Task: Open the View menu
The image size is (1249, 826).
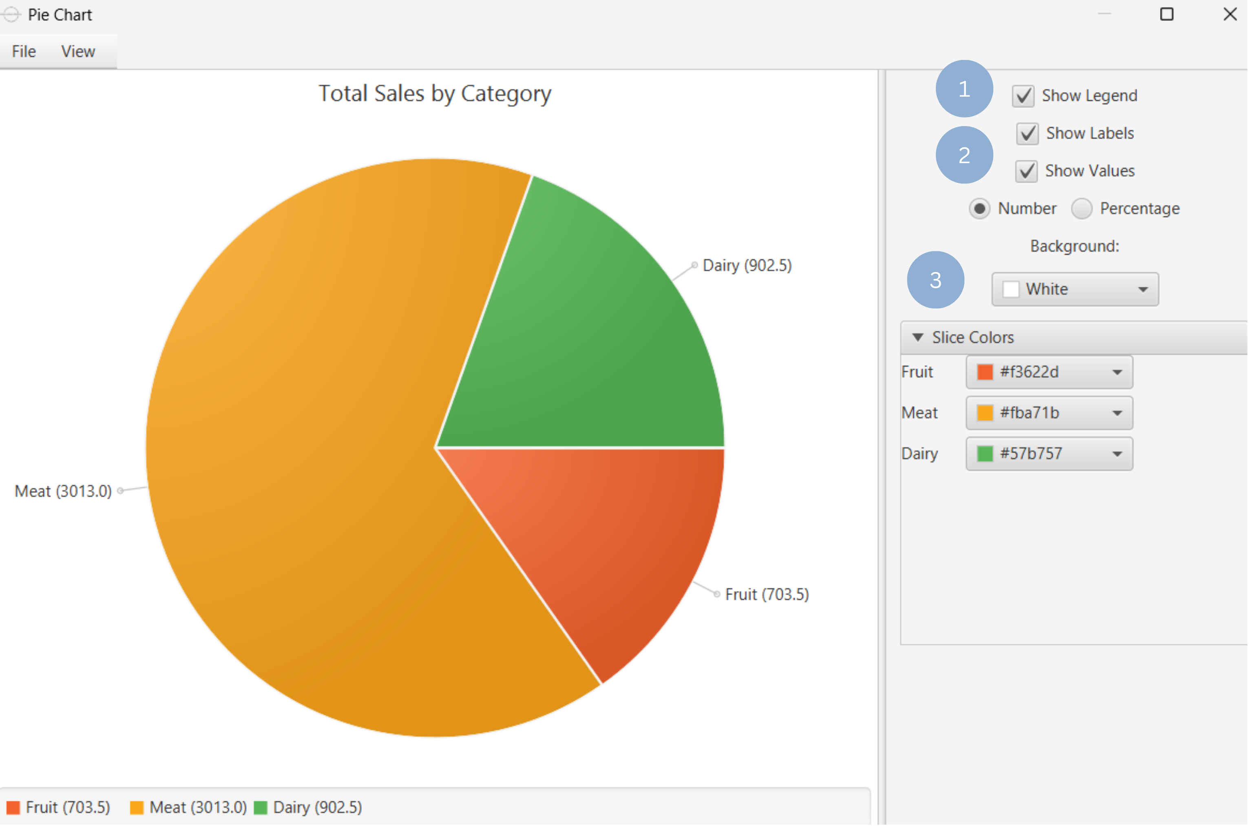Action: tap(77, 51)
